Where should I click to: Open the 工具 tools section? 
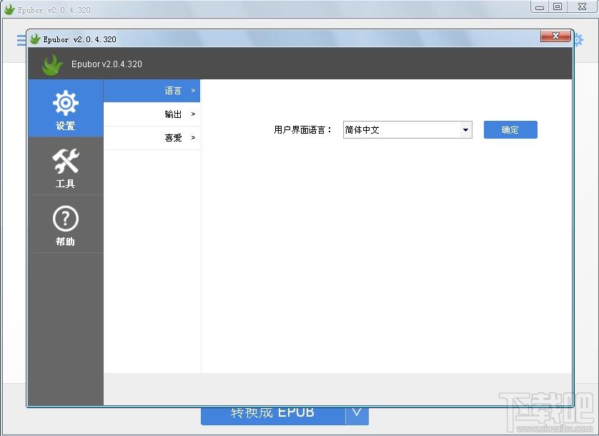pyautogui.click(x=66, y=167)
